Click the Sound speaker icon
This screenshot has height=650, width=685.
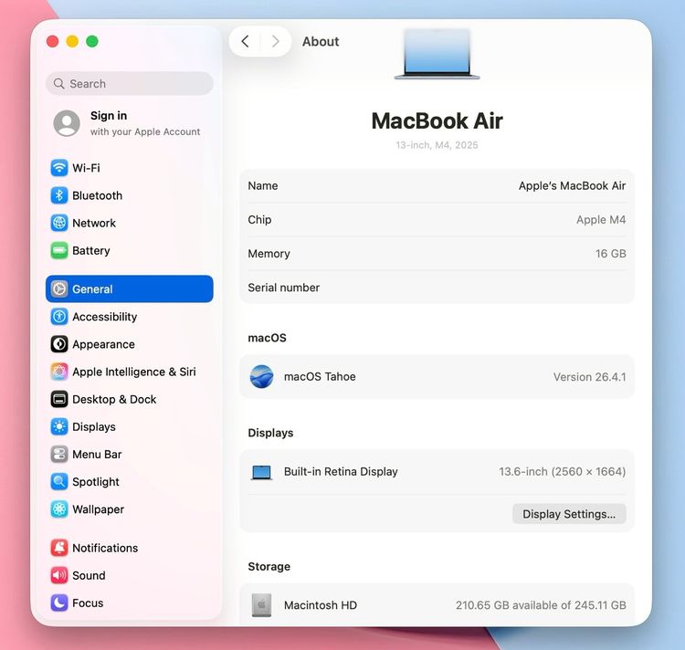click(x=59, y=575)
